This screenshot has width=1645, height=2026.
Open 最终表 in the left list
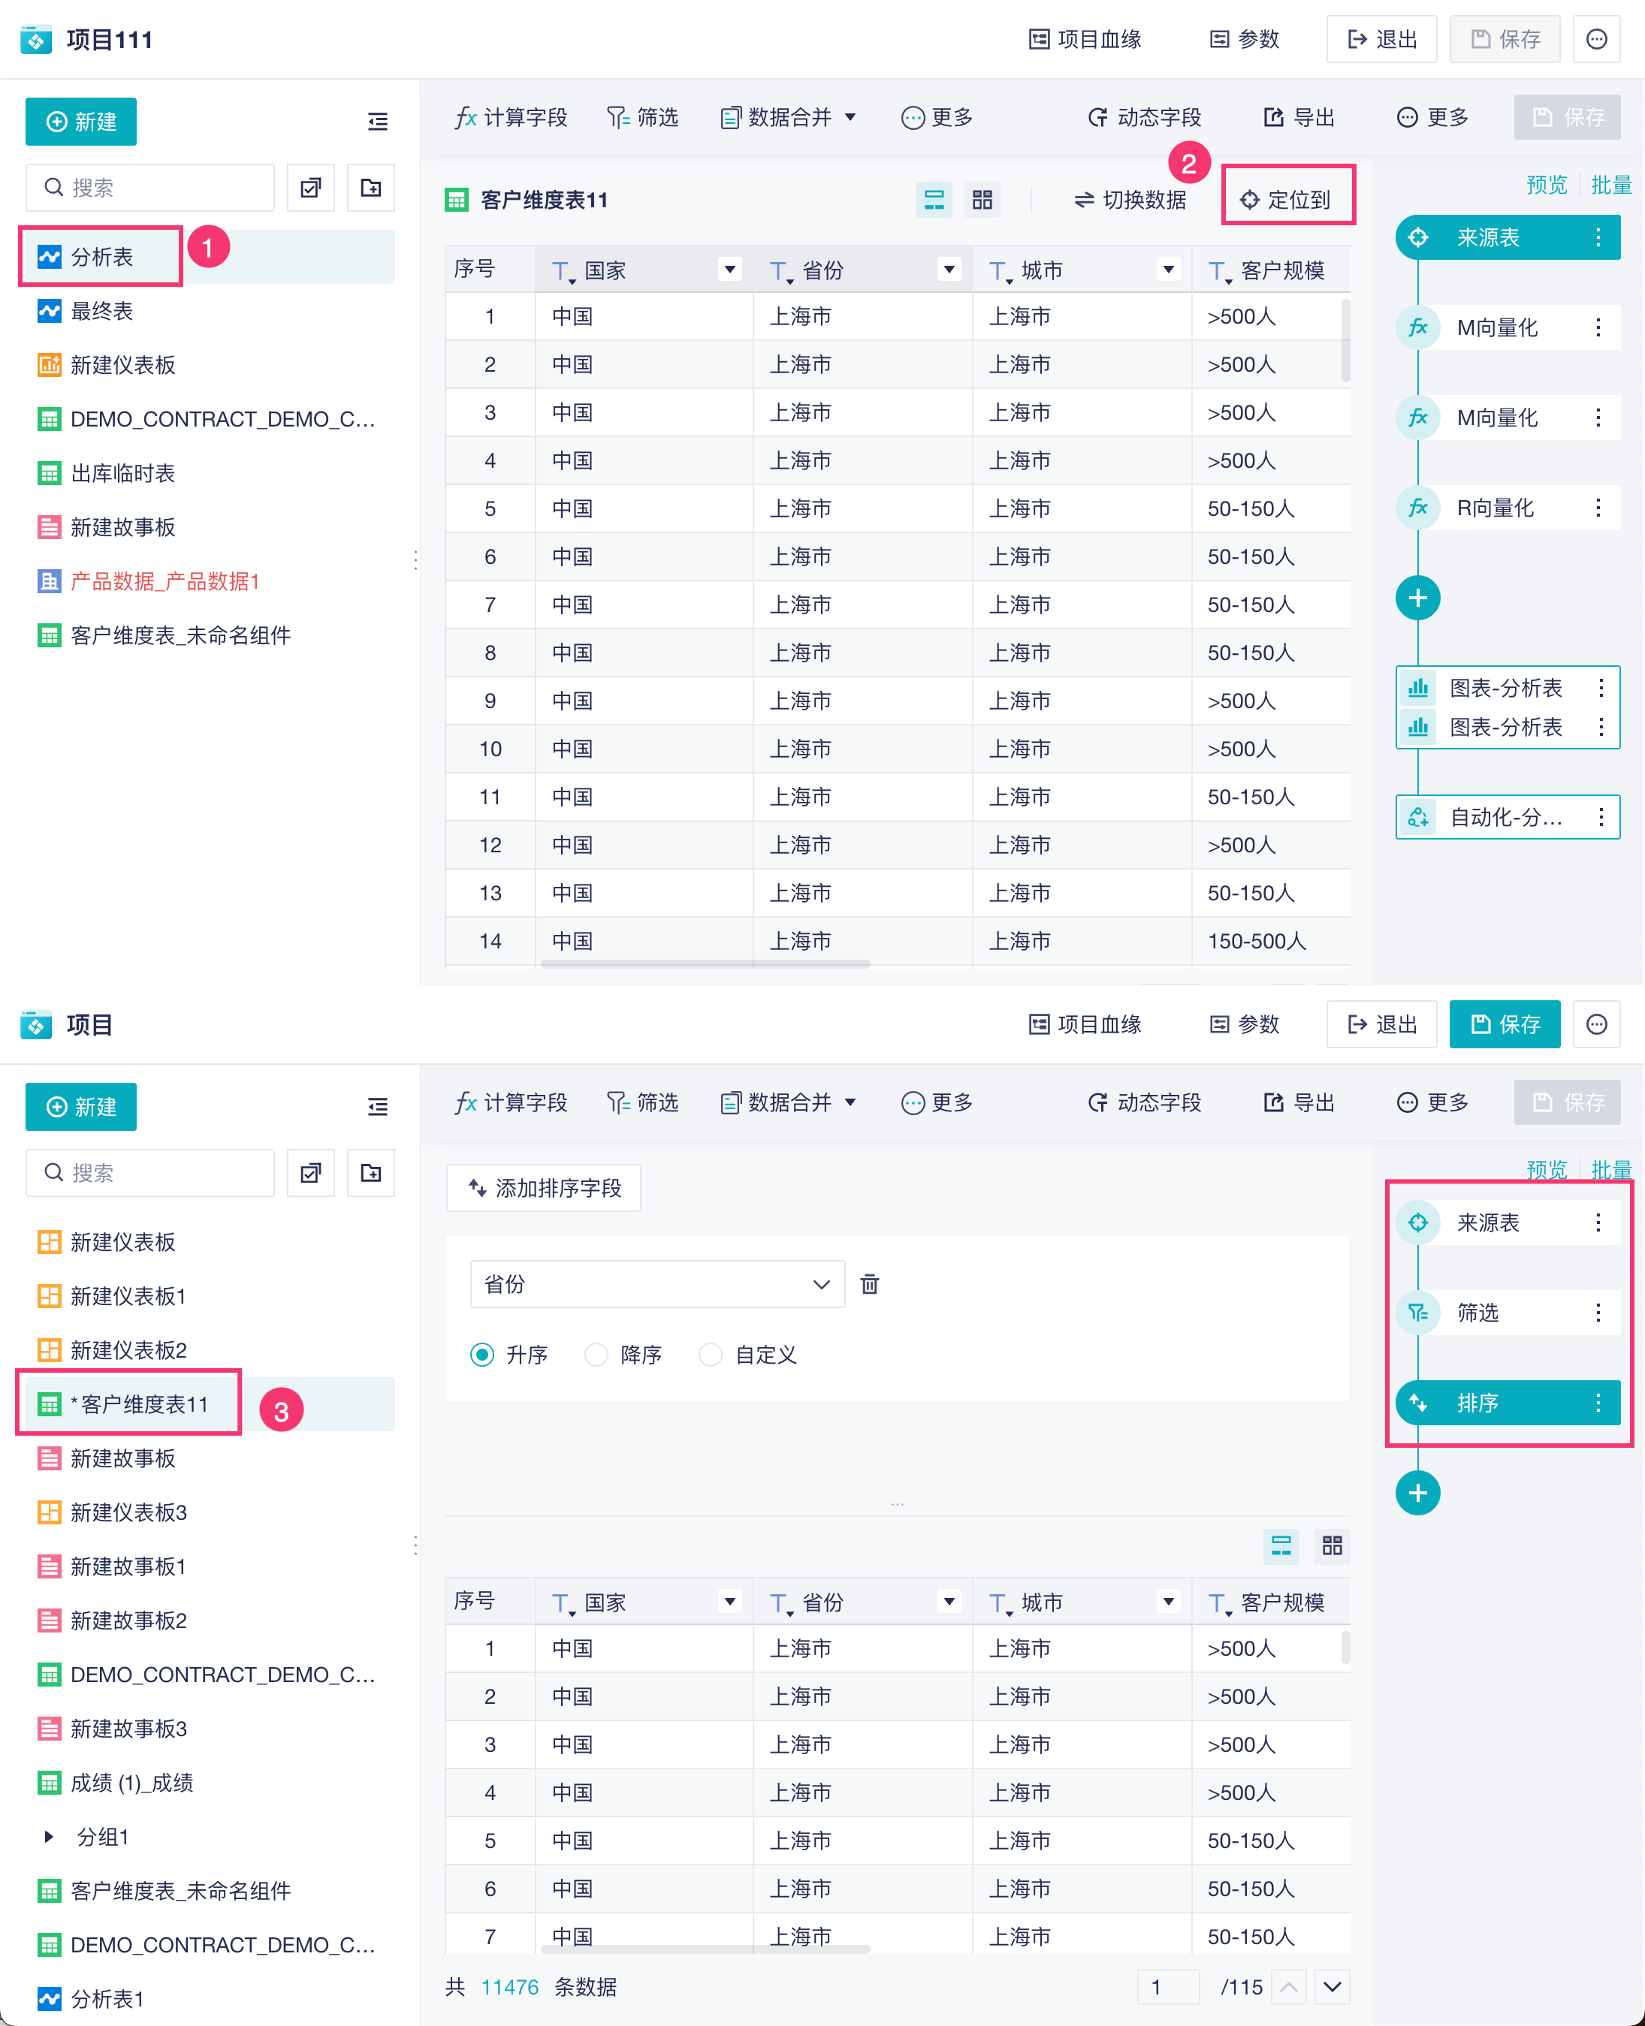(101, 311)
